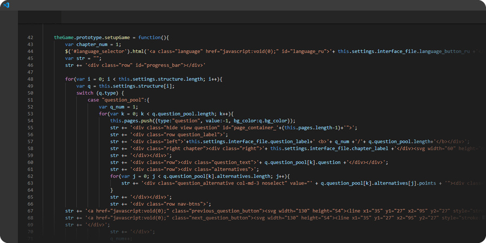Click the closing brace on line 64
This screenshot has width=486, height=243.
point(112,190)
